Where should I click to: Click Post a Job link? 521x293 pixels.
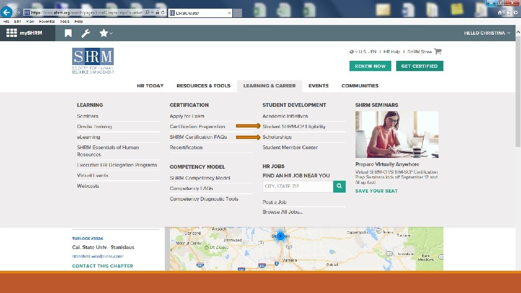coord(275,202)
